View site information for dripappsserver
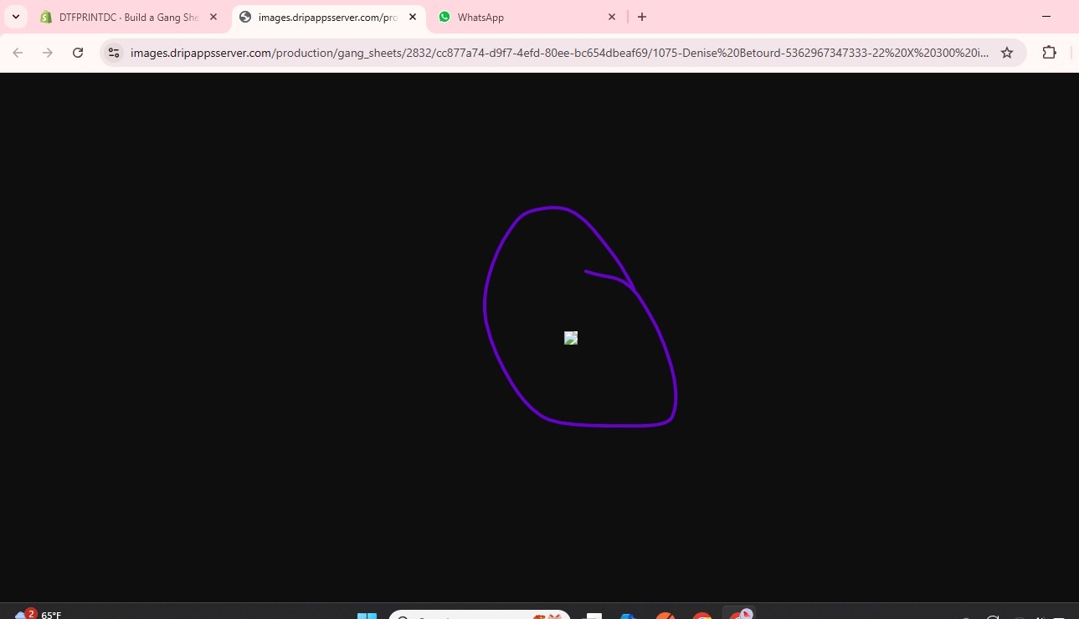Viewport: 1079px width, 619px height. coord(115,53)
